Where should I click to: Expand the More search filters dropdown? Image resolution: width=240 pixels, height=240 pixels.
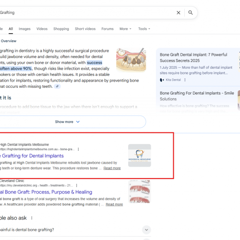click(125, 29)
